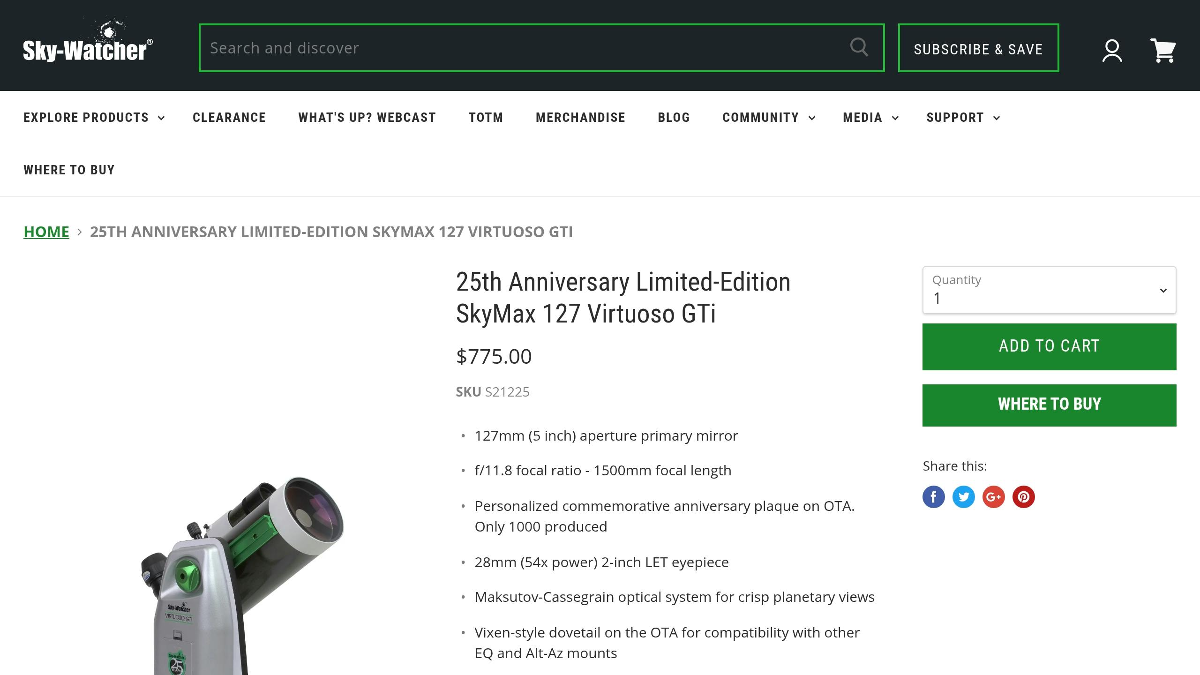
Task: Open the Clearance page
Action: click(x=229, y=118)
